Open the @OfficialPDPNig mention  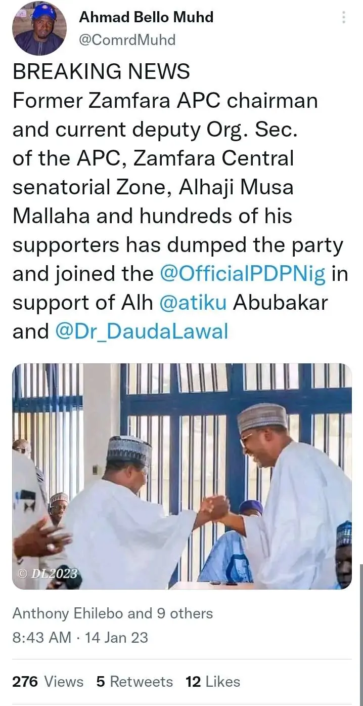[243, 274]
